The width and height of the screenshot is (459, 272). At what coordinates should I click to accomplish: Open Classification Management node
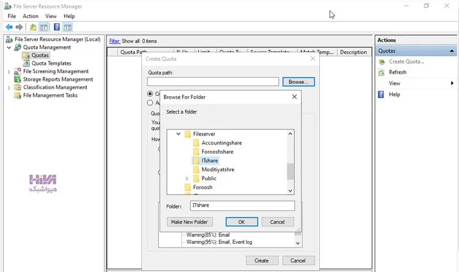(55, 87)
